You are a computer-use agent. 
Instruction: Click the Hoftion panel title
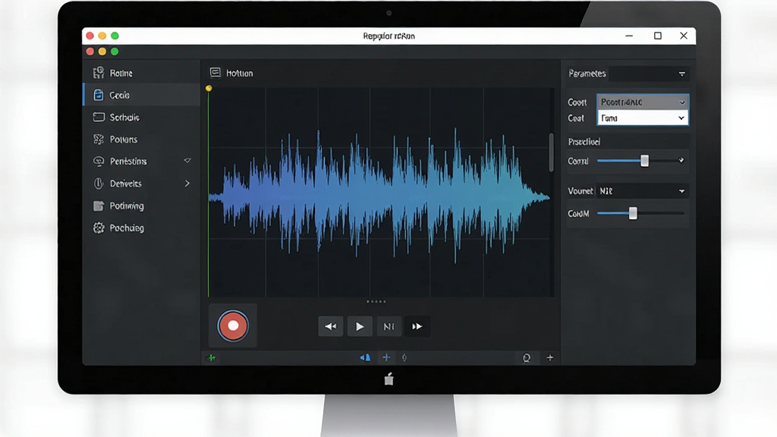point(239,74)
